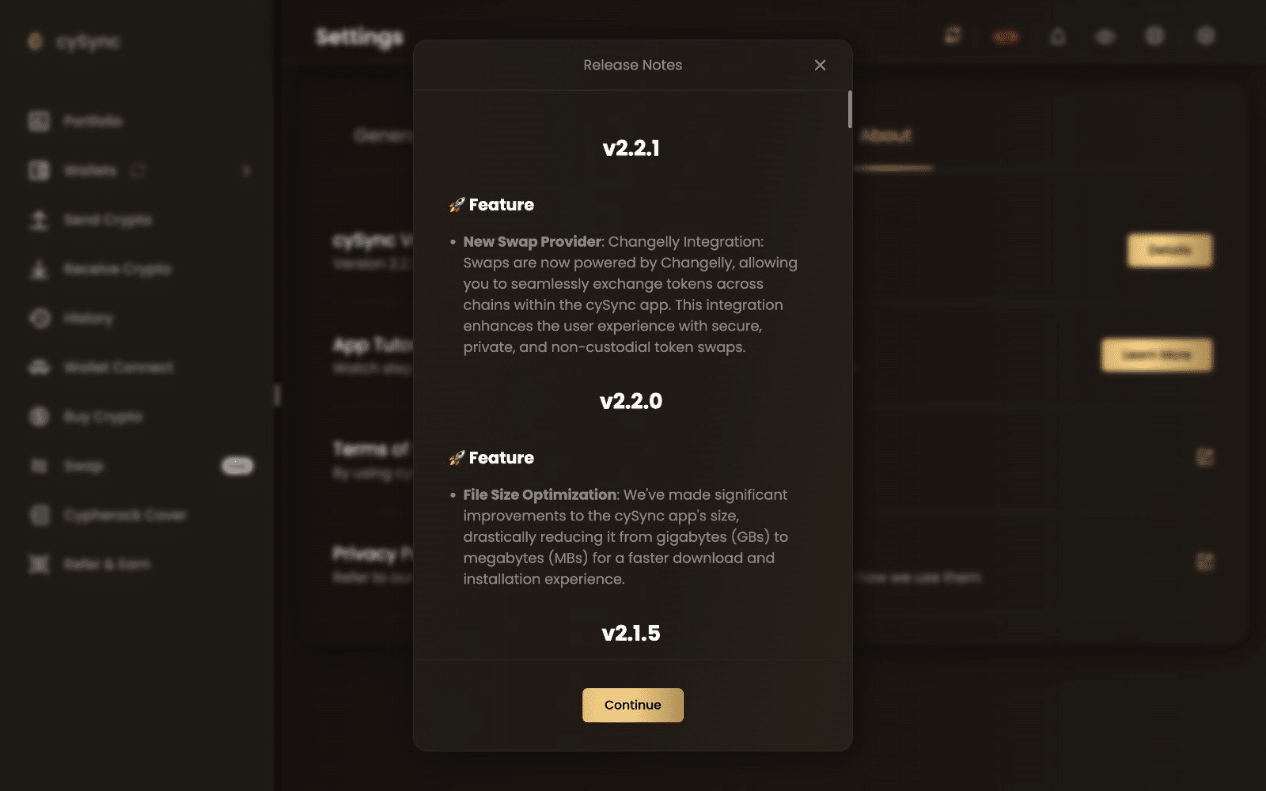
Task: Click the notification bell in the top bar
Action: (x=1058, y=37)
